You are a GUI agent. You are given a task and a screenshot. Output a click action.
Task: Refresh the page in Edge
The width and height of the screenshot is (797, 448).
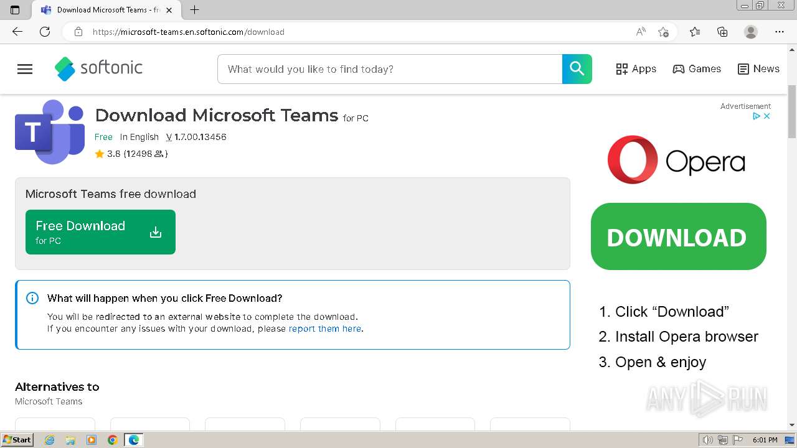pyautogui.click(x=45, y=32)
